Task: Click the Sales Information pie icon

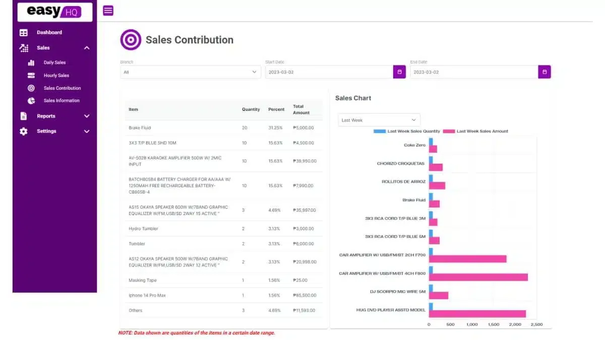Action: (x=31, y=101)
